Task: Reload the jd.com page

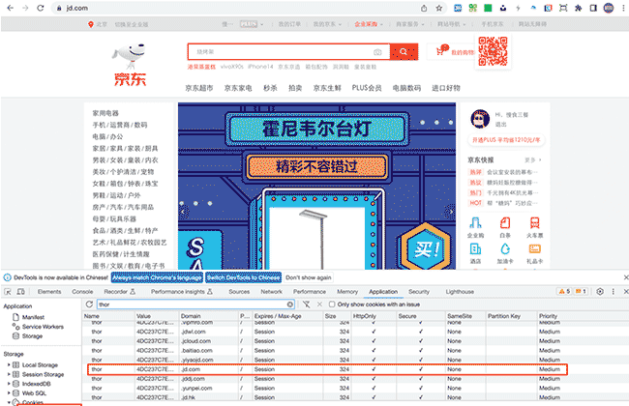Action: coord(40,8)
